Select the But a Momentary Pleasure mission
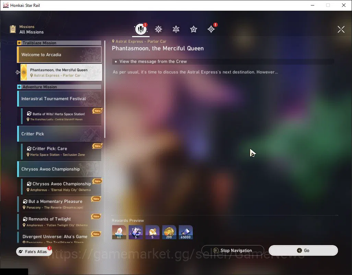The height and width of the screenshot is (275, 352). pyautogui.click(x=59, y=204)
